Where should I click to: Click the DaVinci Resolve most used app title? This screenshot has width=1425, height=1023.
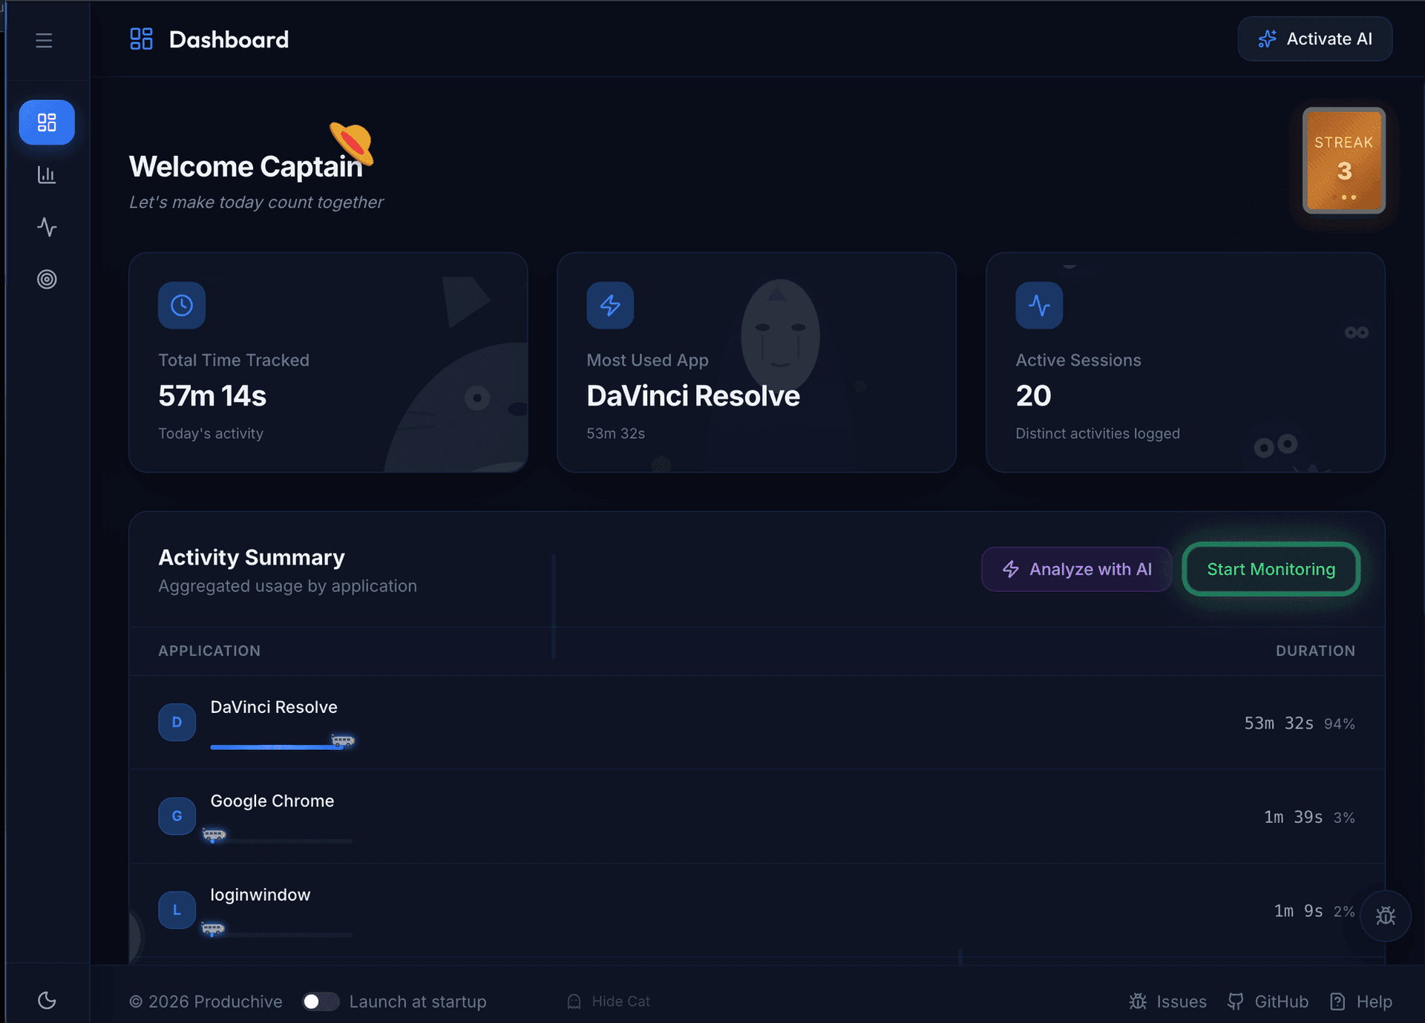693,395
